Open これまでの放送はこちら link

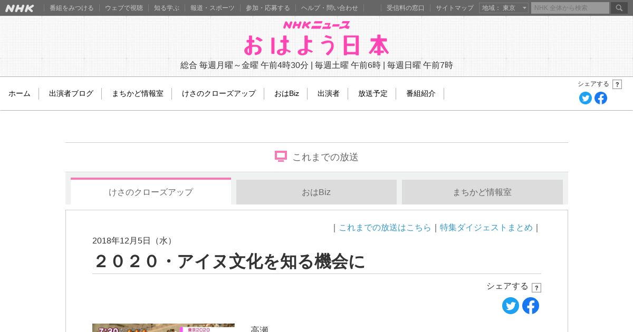385,228
